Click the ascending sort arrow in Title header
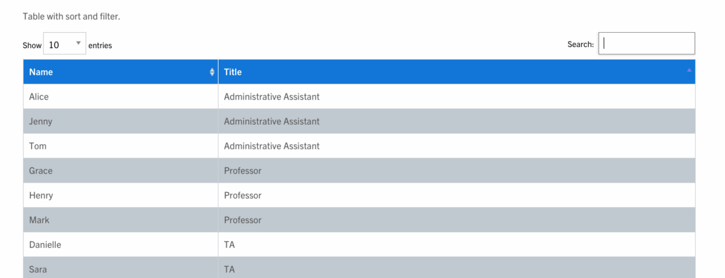This screenshot has width=725, height=278. coord(689,70)
